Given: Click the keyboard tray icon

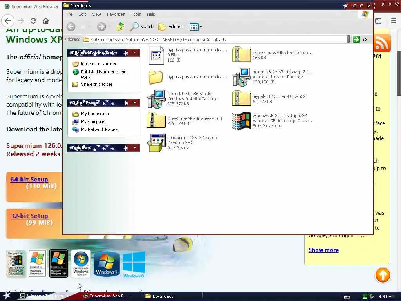Looking at the screenshot, I should click(x=347, y=297).
